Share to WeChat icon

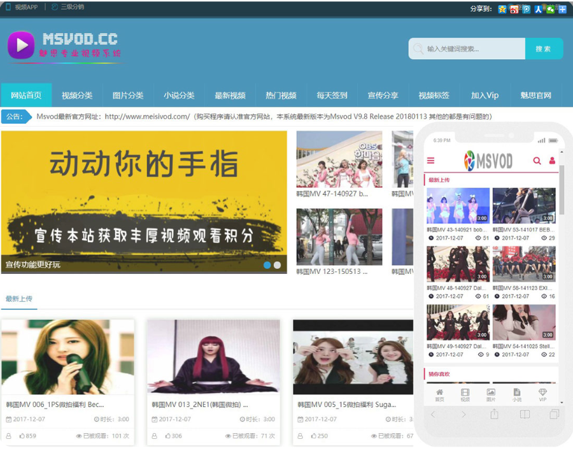pos(550,9)
